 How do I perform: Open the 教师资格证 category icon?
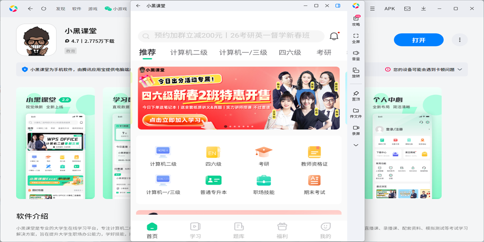pos(314,156)
